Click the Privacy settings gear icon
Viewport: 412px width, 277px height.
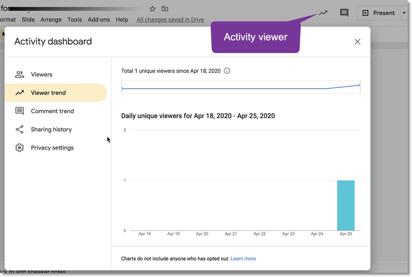coord(20,148)
